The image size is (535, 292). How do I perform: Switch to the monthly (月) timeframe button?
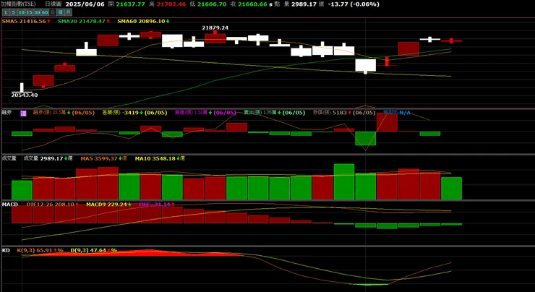(68, 12)
